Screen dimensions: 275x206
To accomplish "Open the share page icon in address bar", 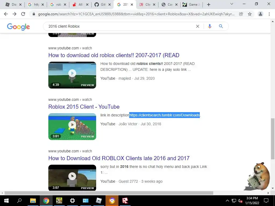I will point(241,14).
